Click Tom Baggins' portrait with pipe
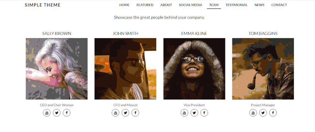The image size is (315, 132). [x=263, y=69]
